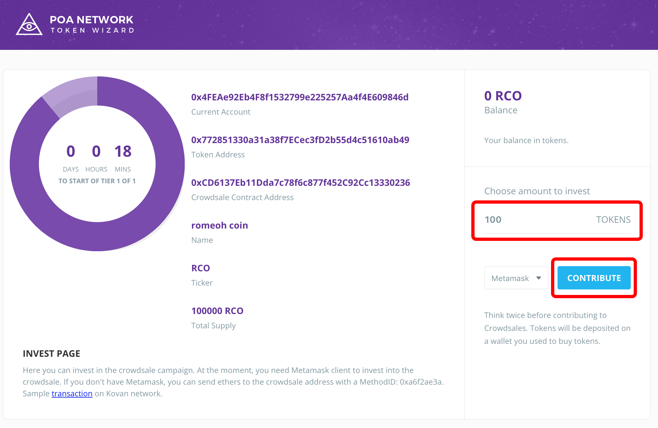The height and width of the screenshot is (428, 658).
Task: Click the Invest Page heading
Action: [x=52, y=354]
